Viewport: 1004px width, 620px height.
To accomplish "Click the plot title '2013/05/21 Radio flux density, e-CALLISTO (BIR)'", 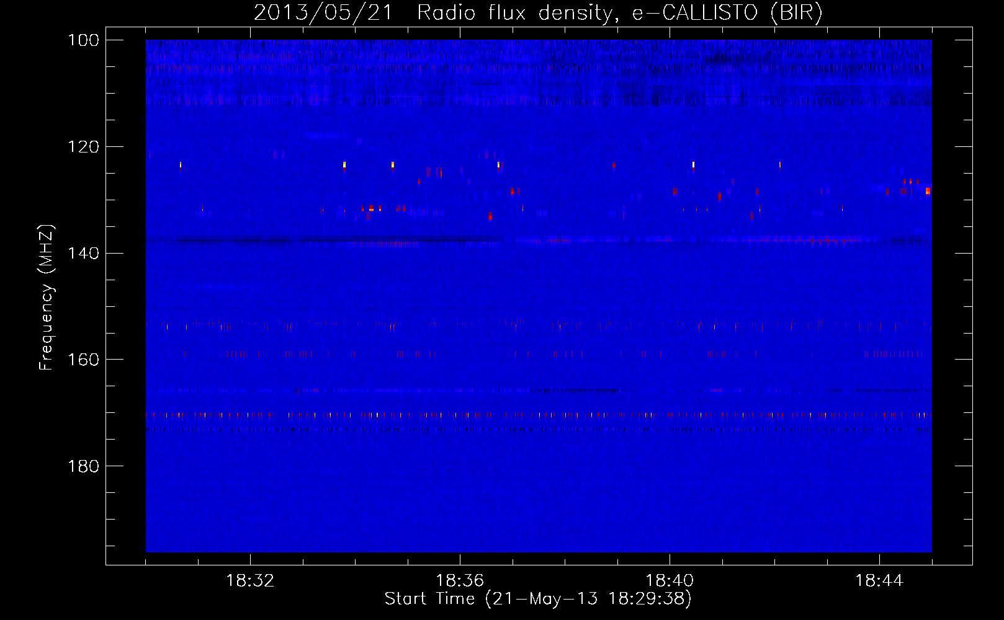I will coord(538,13).
